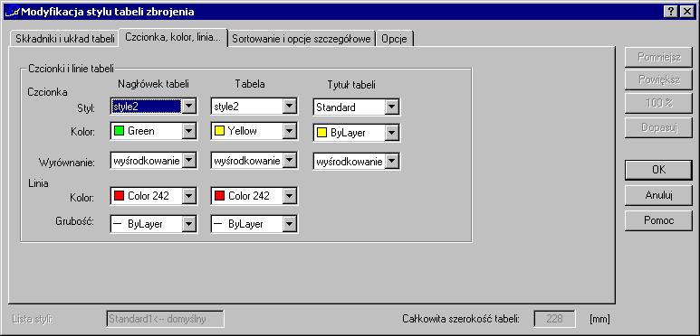Open Wyrównanie dropdown arrow for Nagłówek tabeli
This screenshot has height=336, width=700.
click(189, 160)
